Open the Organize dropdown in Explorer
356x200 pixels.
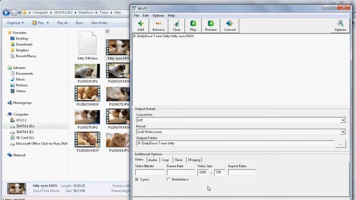click(15, 23)
